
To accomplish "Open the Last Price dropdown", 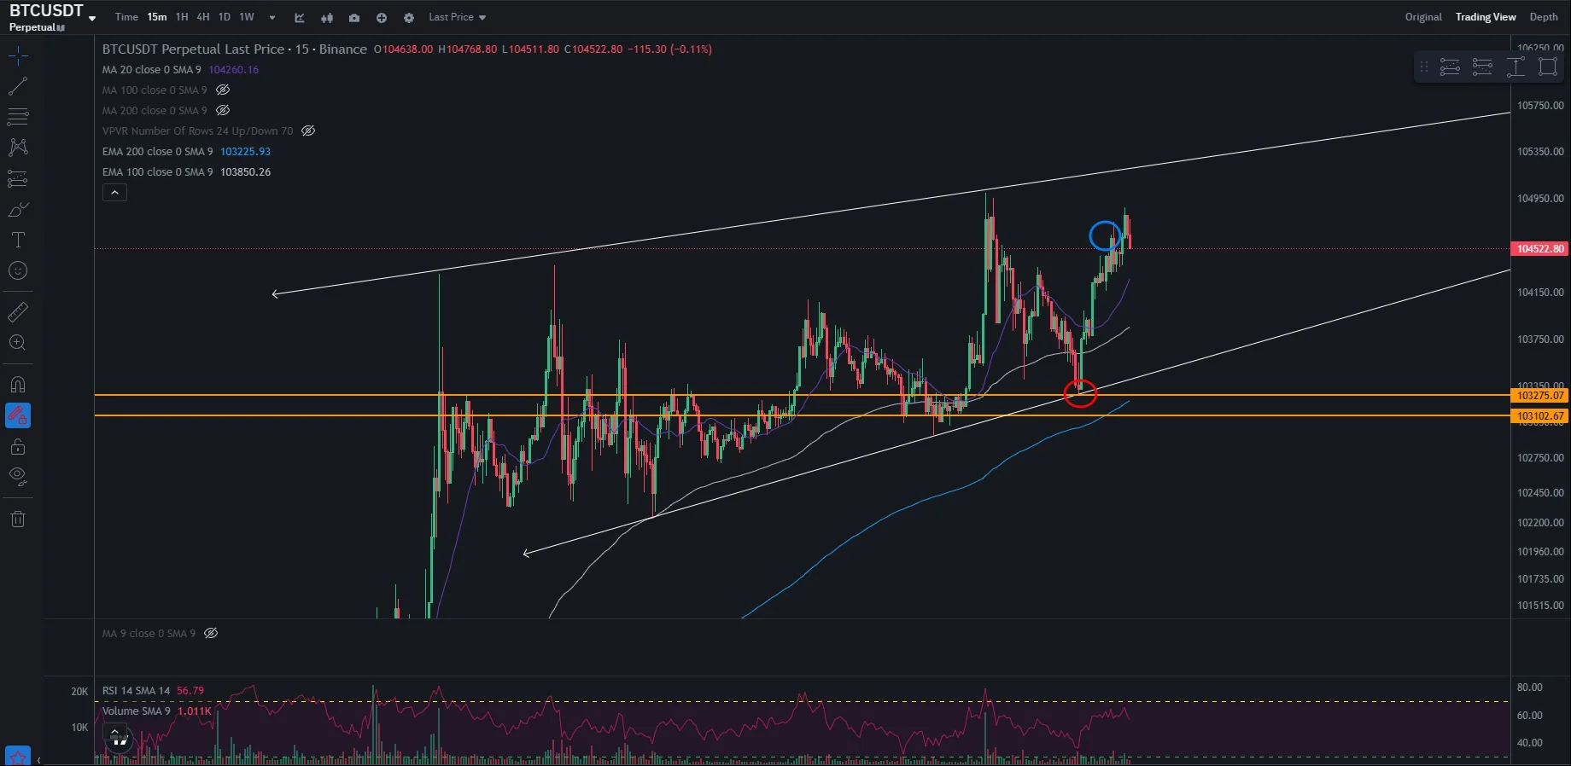I will coord(457,17).
